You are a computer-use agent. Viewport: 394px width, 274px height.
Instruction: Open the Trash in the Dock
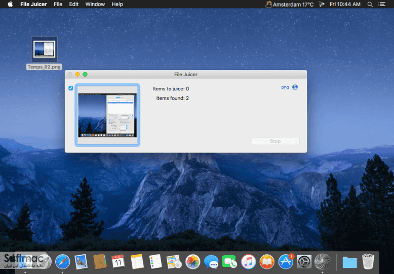[368, 262]
